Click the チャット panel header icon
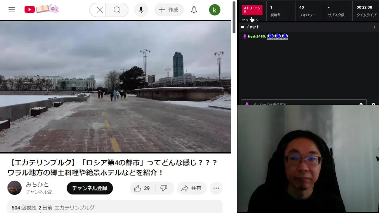 [x=243, y=27]
